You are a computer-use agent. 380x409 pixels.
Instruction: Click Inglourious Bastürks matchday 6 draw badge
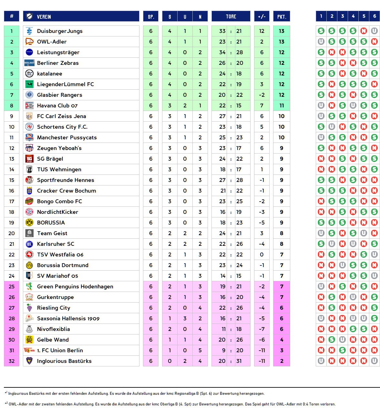click(x=374, y=361)
